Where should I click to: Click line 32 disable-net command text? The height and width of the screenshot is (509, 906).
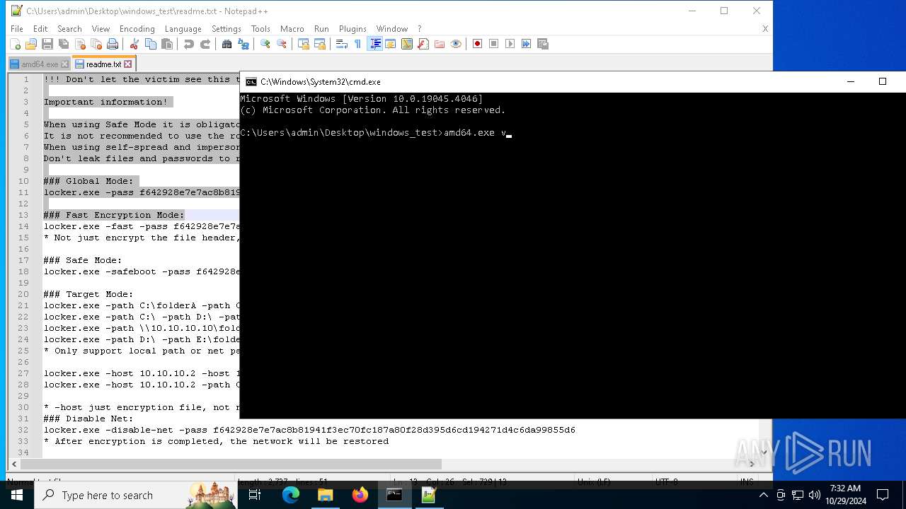[x=309, y=430]
